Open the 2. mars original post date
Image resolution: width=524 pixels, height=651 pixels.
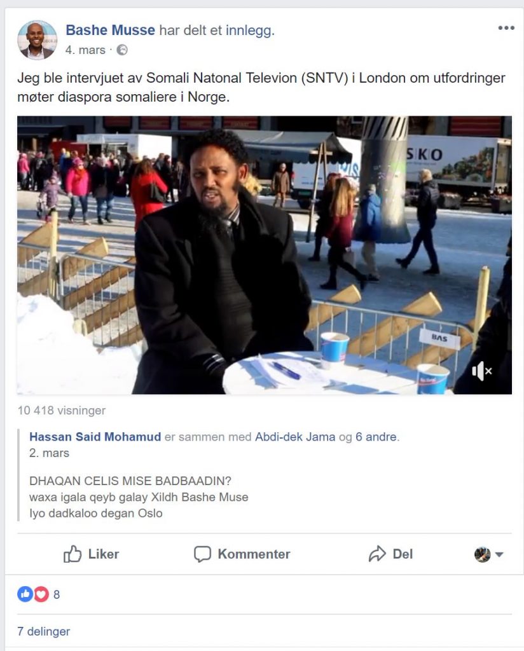[x=49, y=453]
